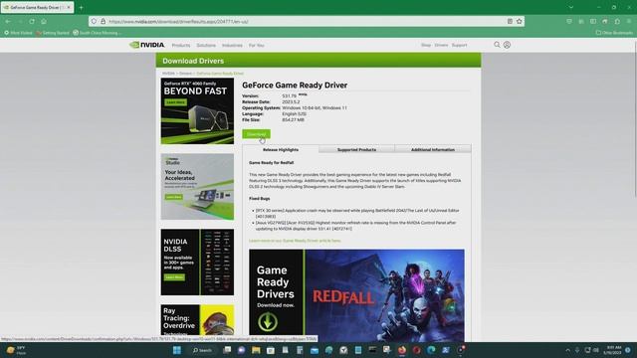Open the GeForce RTX 4060 Beyond Fast image
Screen dimensions: 637x358
197,110
